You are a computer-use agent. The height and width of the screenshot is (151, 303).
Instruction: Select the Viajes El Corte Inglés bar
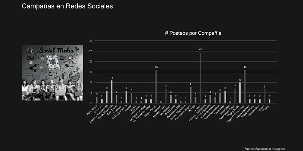[245, 86]
